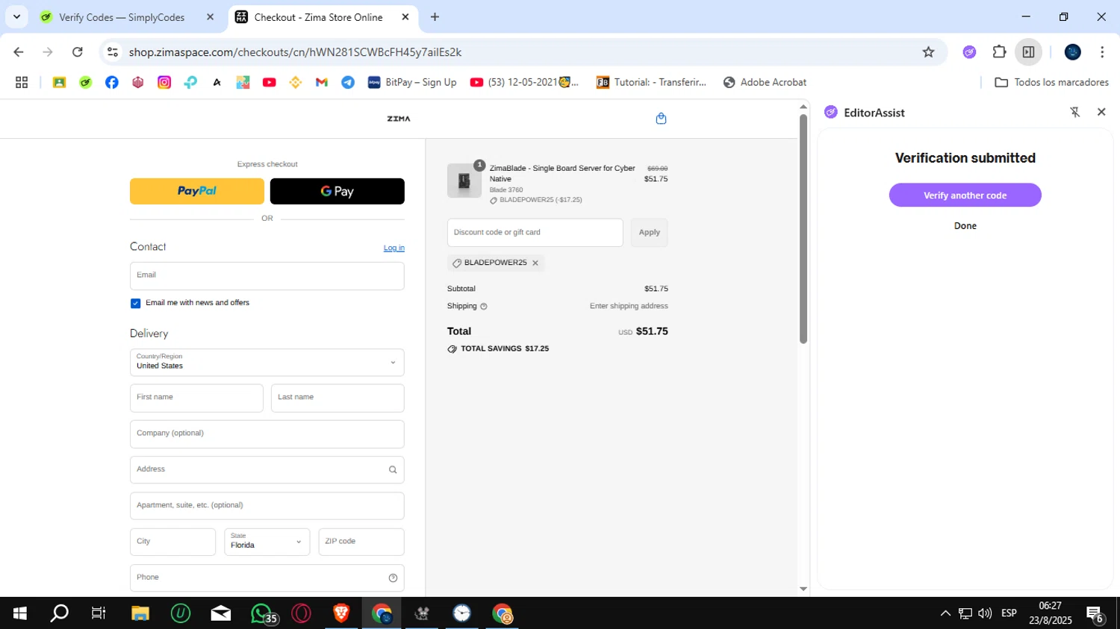Pay with the G Pay button
The image size is (1120, 629).
[x=337, y=191]
